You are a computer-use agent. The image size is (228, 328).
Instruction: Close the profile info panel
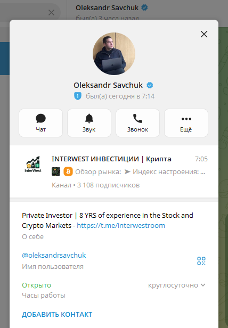coord(204,34)
